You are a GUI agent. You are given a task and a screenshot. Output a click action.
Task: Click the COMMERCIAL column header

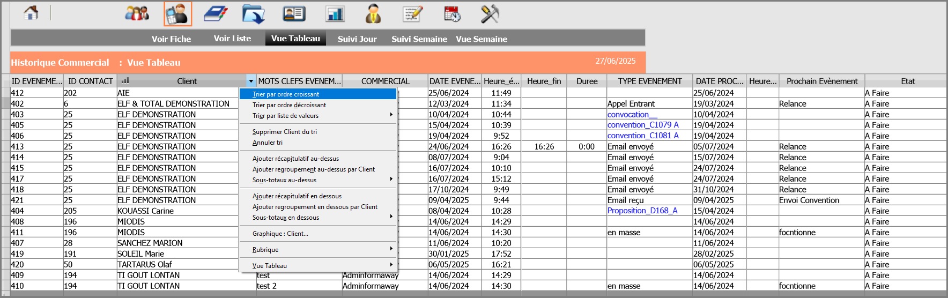[385, 81]
